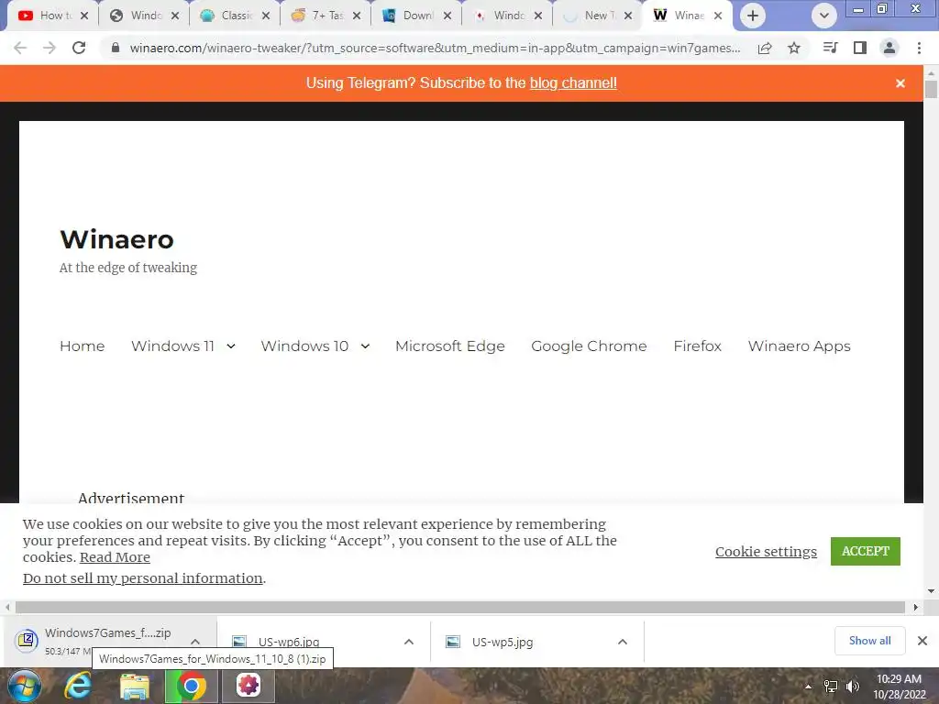939x704 pixels.
Task: View site security lock icon
Action: (116, 48)
